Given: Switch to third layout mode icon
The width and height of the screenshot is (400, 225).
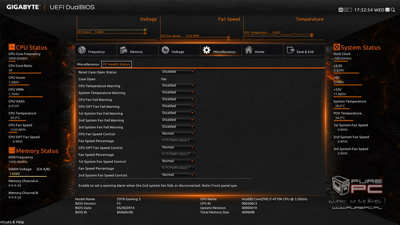Looking at the screenshot, I should 350,10.
